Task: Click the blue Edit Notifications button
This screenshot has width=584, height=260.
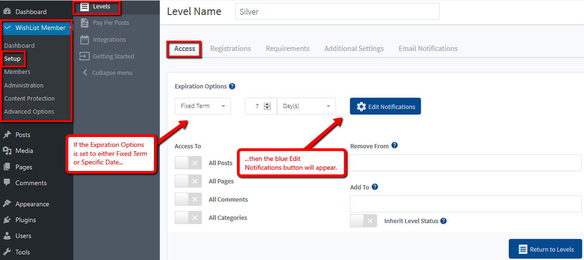Action: (385, 106)
